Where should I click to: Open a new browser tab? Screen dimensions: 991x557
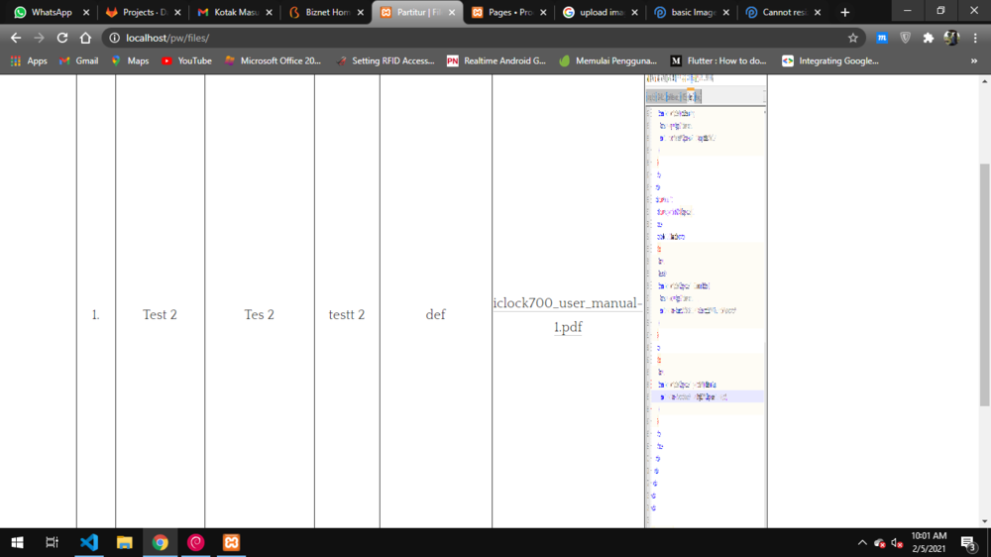click(844, 13)
